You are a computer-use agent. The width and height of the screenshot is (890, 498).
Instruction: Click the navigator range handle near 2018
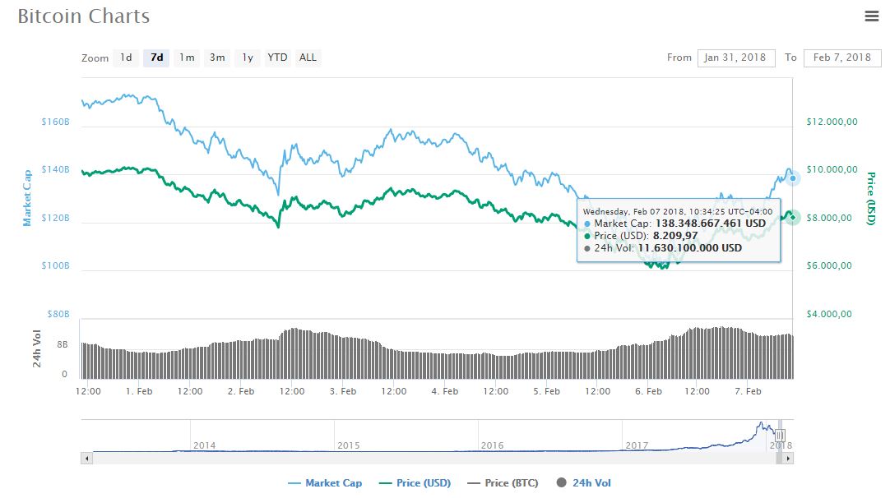(x=780, y=435)
